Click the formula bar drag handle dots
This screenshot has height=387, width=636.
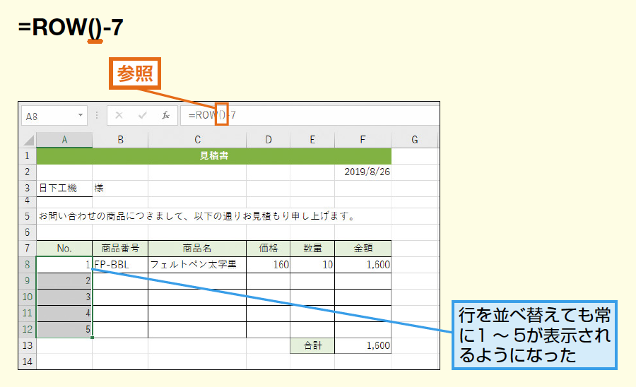coord(97,116)
